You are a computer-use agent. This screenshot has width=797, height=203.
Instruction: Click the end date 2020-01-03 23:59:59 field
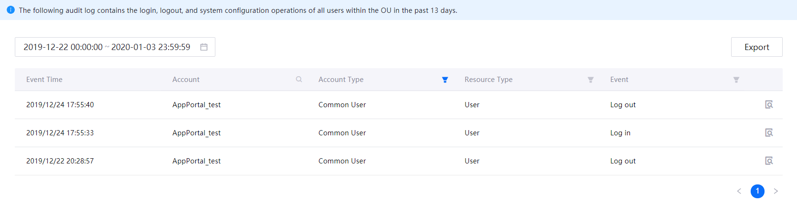pyautogui.click(x=150, y=47)
